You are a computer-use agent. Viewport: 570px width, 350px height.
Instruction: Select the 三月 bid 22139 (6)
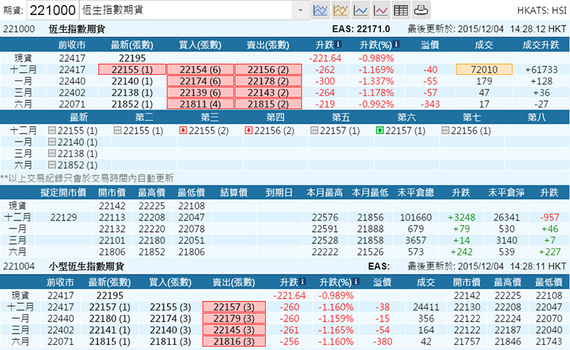(200, 92)
